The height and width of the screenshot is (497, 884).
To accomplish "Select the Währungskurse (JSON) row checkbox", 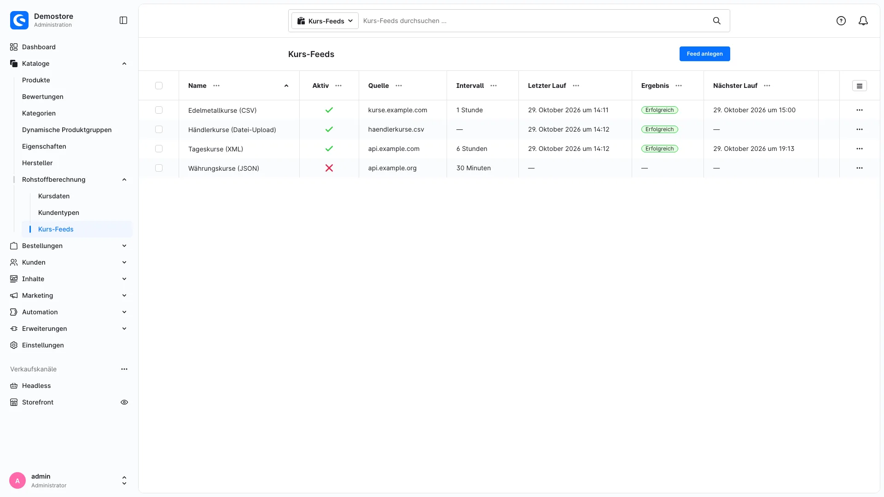I will 159,168.
